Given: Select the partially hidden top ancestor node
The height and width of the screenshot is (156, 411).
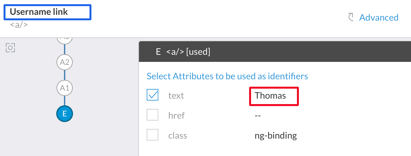Looking at the screenshot, I should [65, 40].
